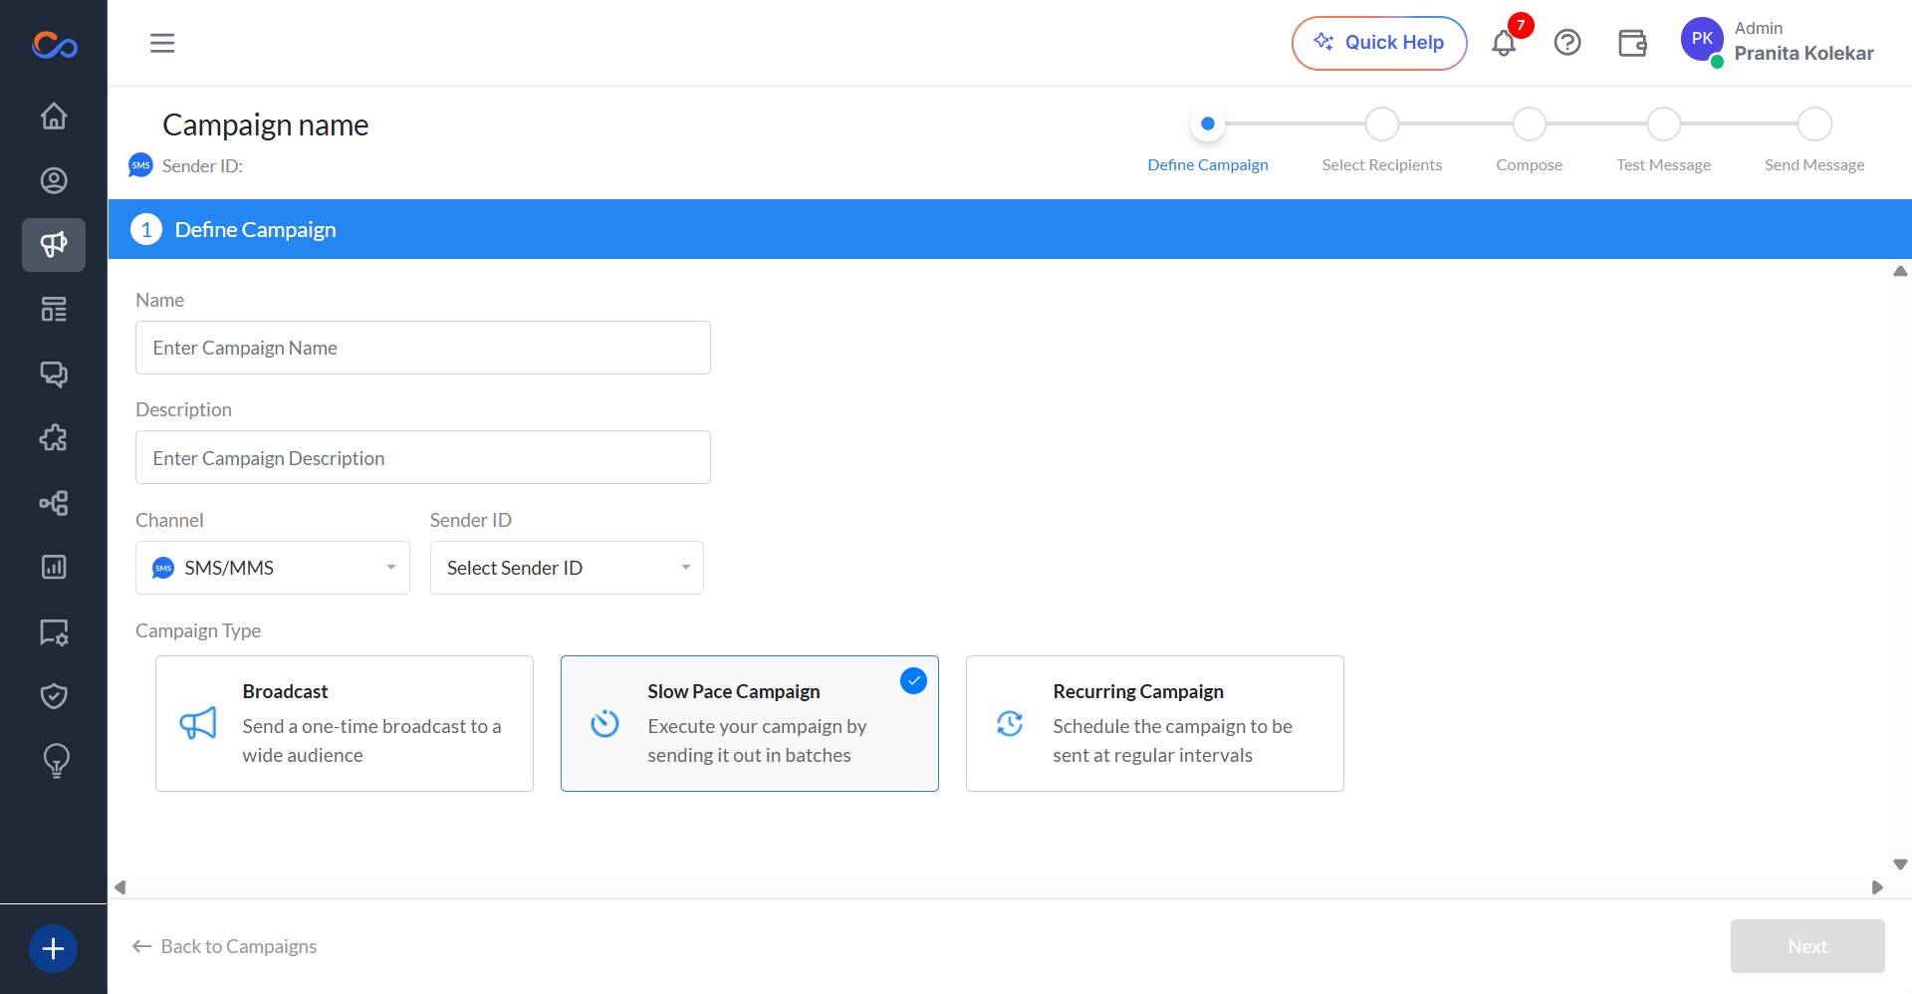Open the integrations puzzle icon in sidebar
Image resolution: width=1912 pixels, height=994 pixels.
[54, 438]
